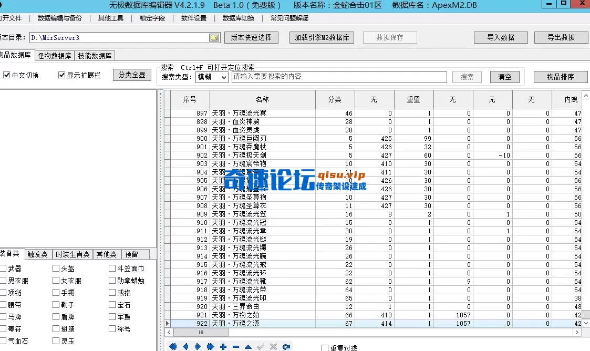Click the search input field for item names

tap(339, 77)
